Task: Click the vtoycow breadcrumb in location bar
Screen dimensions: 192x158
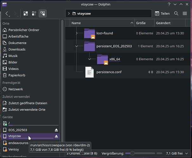Action: point(81,14)
